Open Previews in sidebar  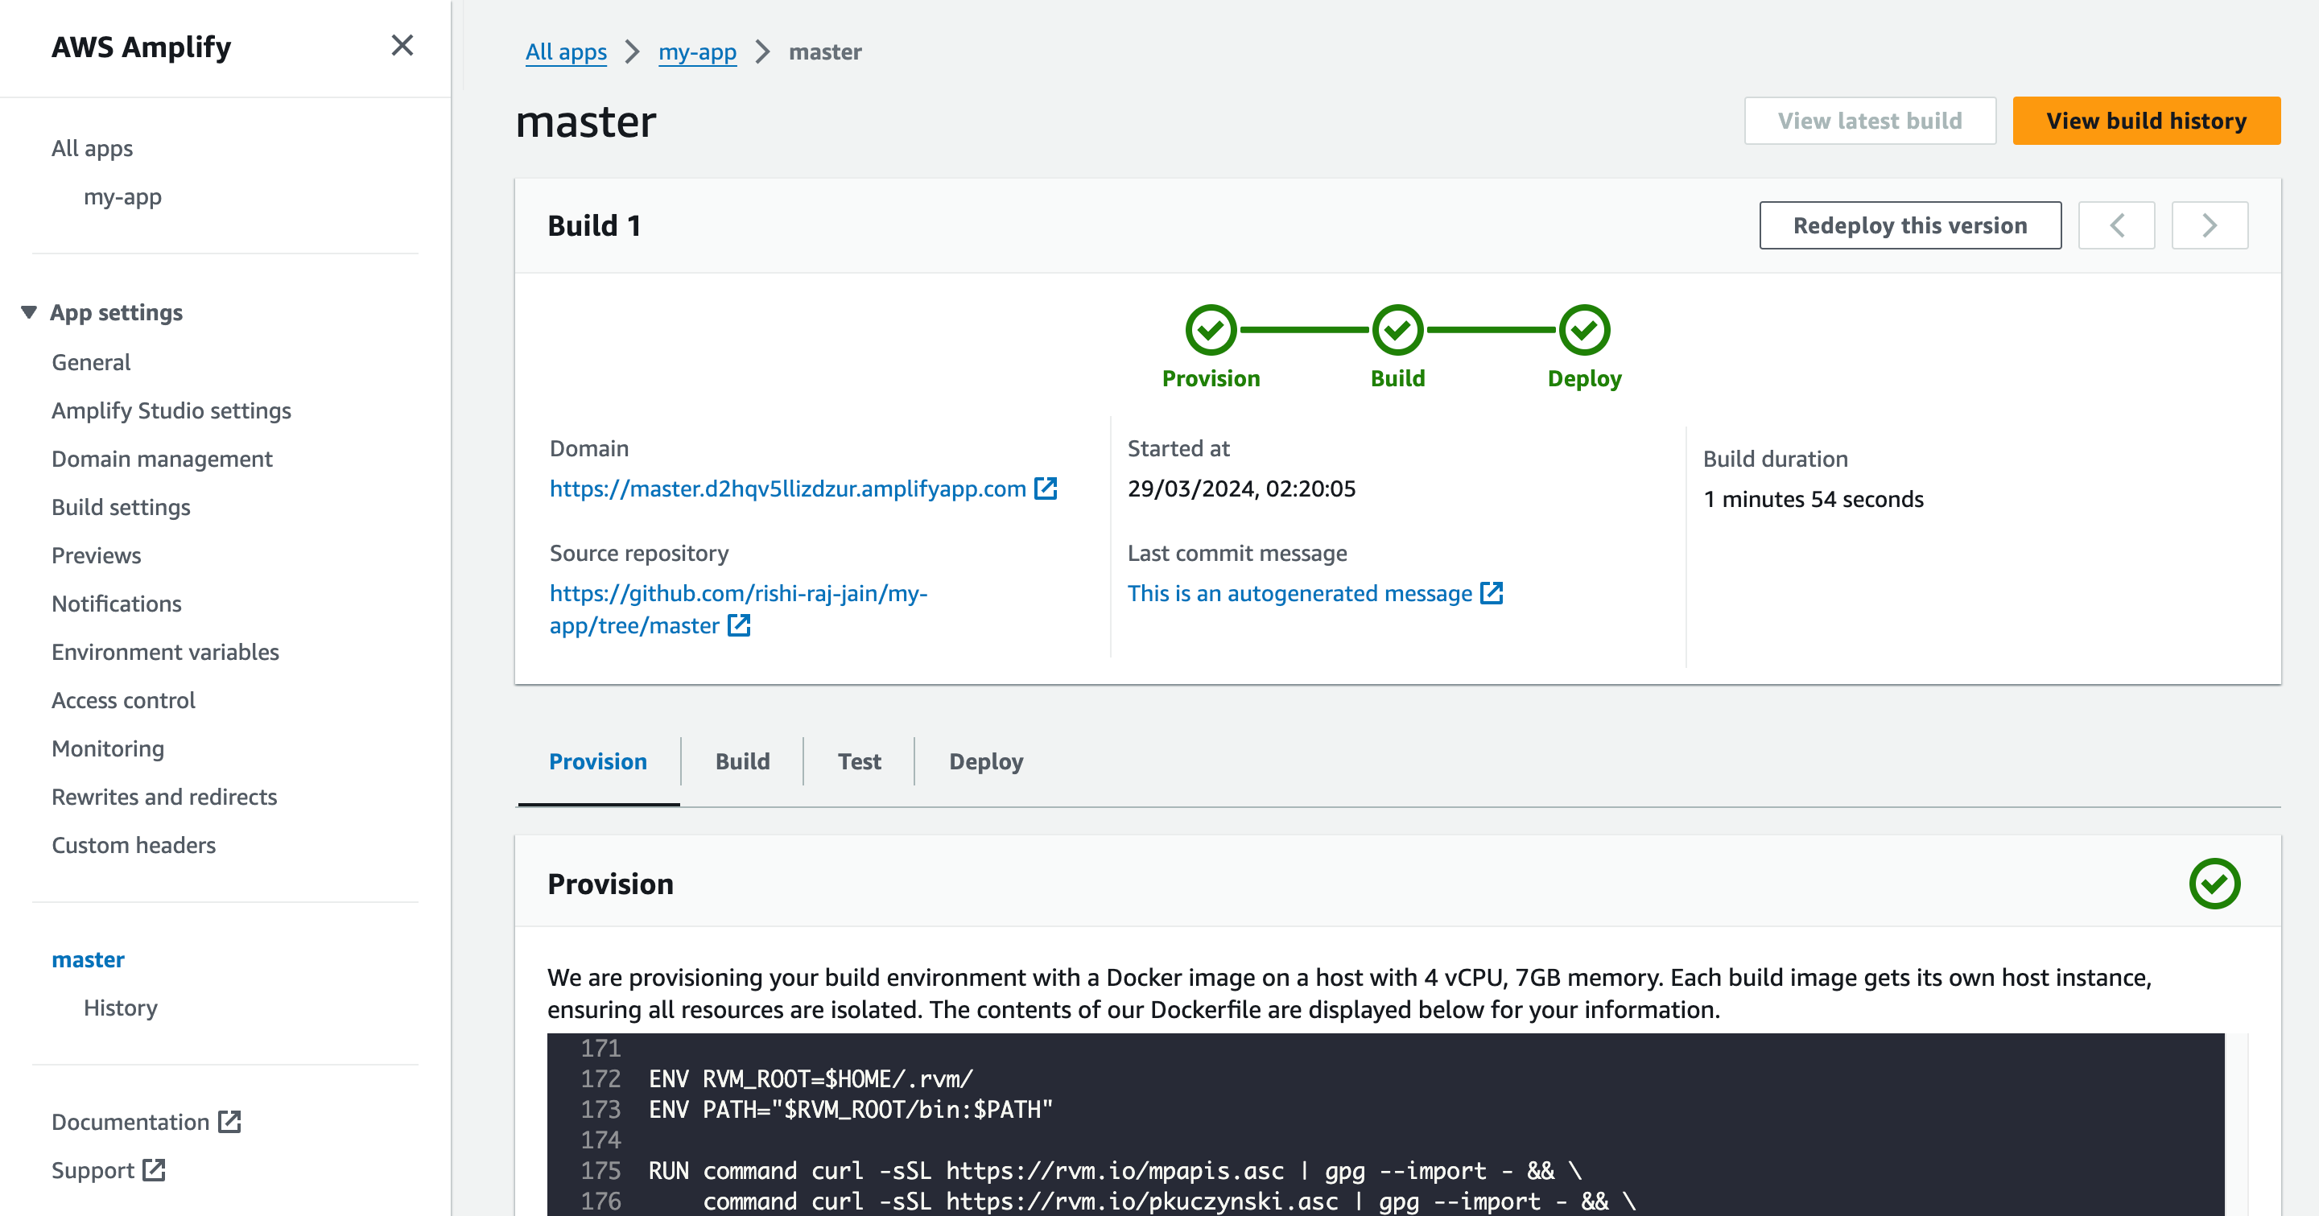97,555
